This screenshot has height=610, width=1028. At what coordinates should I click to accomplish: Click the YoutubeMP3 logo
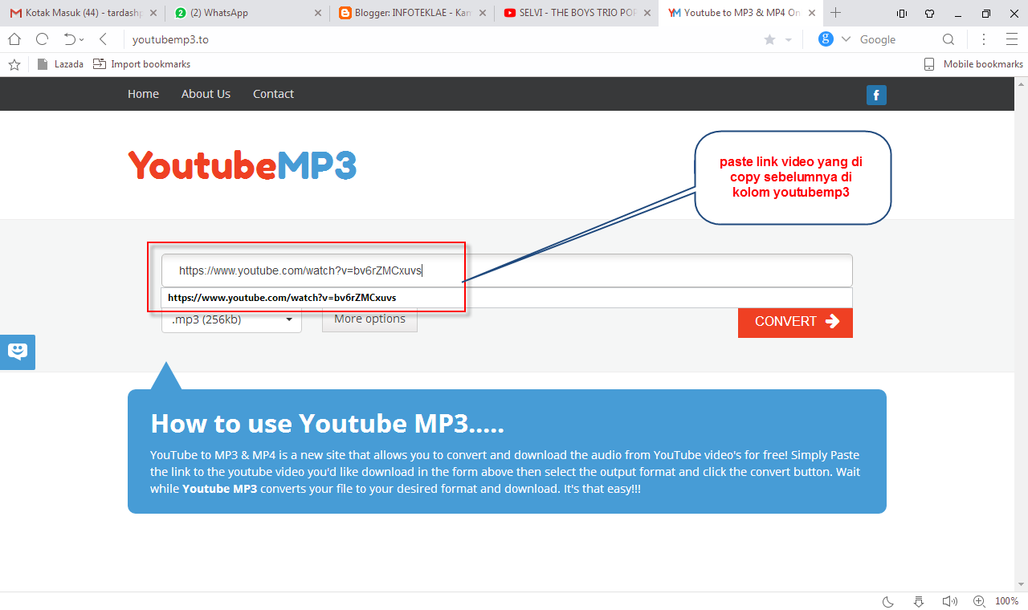[242, 165]
